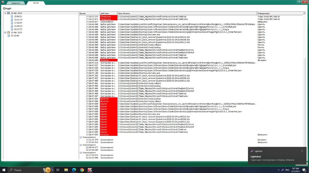Sort by the Время column header

point(89,13)
